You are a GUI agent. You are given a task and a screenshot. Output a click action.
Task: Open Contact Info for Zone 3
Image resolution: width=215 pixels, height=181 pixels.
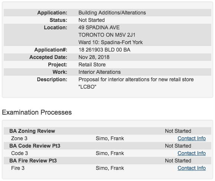[x=192, y=138]
